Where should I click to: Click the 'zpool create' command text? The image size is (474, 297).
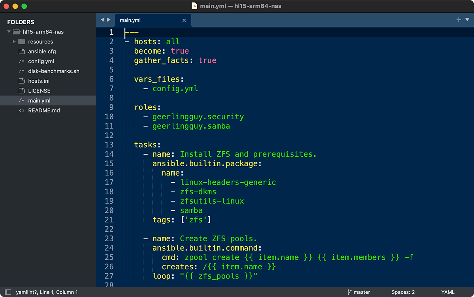212,257
